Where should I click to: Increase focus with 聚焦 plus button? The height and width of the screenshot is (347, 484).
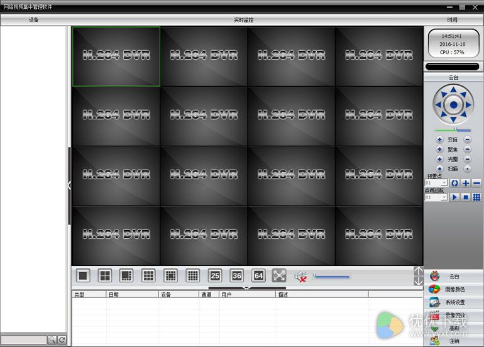coord(439,150)
